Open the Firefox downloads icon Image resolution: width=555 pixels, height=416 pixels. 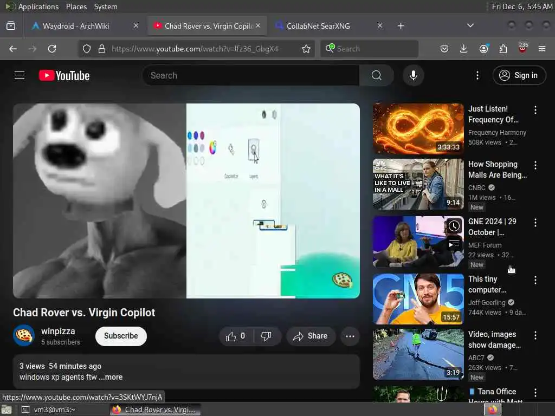pos(464,49)
